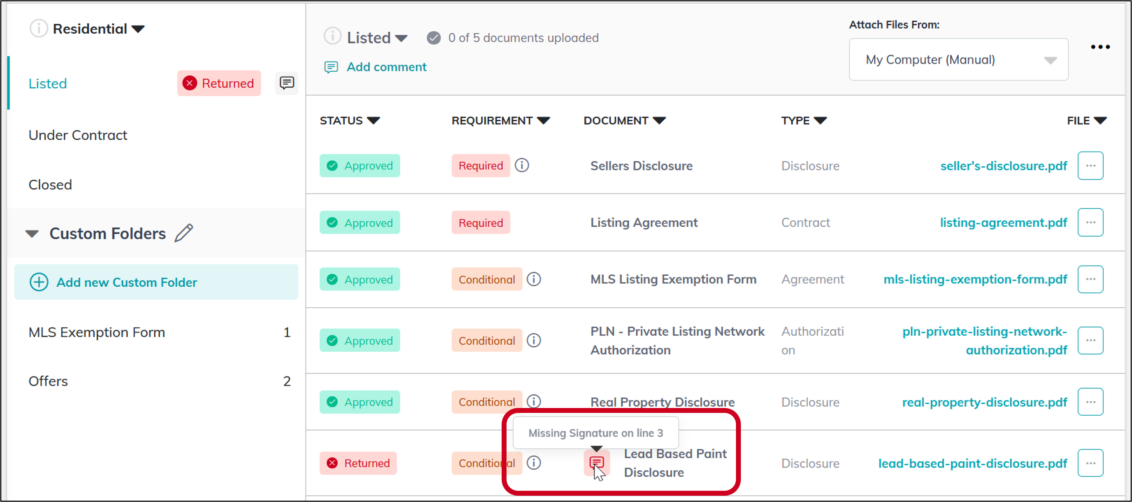Open more options for seller's-disclosure.pdf row
This screenshot has width=1132, height=502.
1090,166
